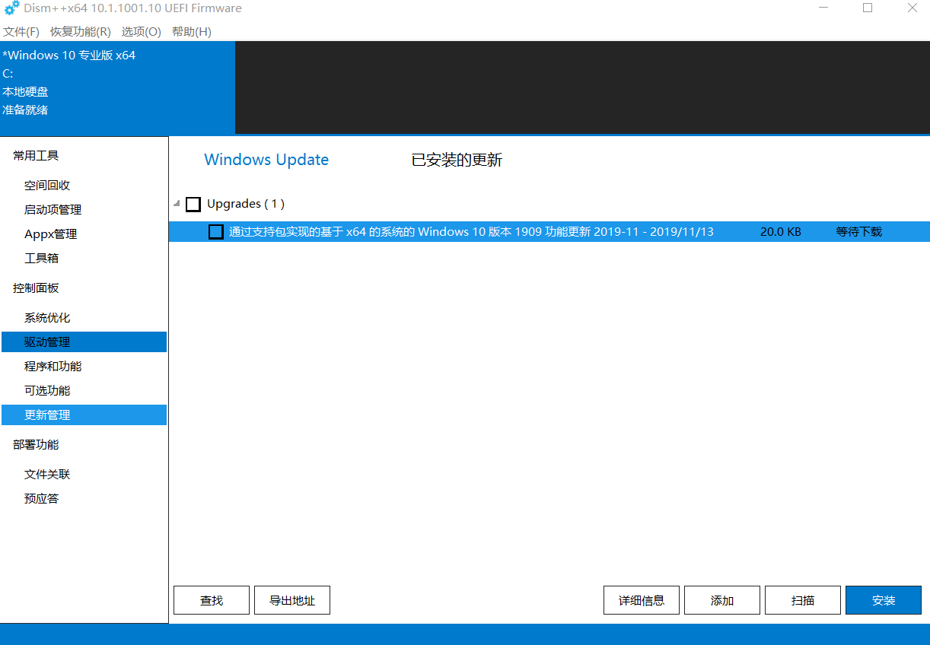The height and width of the screenshot is (645, 930).
Task: Open the 选项(O) menu
Action: [140, 32]
